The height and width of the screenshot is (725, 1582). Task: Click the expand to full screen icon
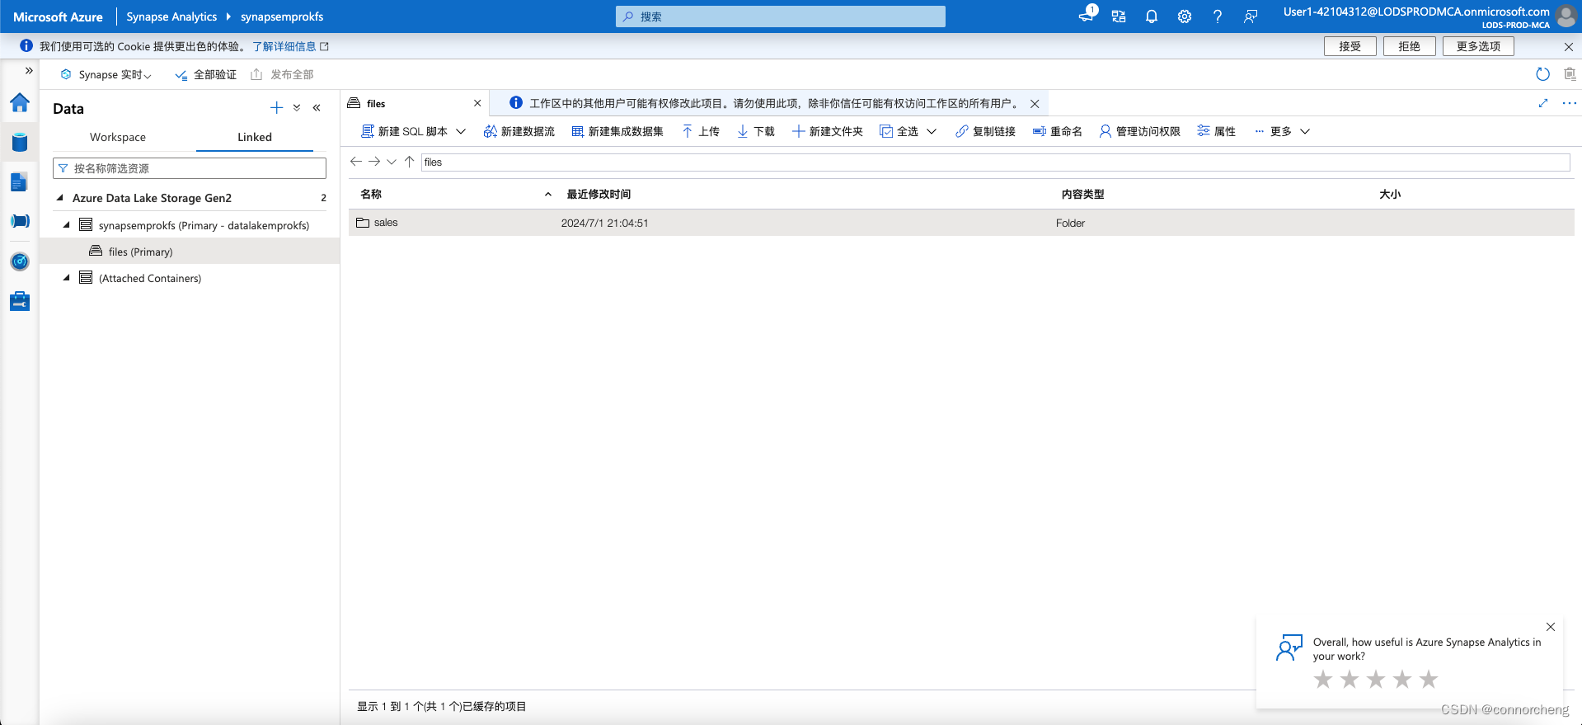point(1543,103)
